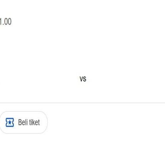Click the separator line below the match
This screenshot has height=144, width=165.
point(82,103)
